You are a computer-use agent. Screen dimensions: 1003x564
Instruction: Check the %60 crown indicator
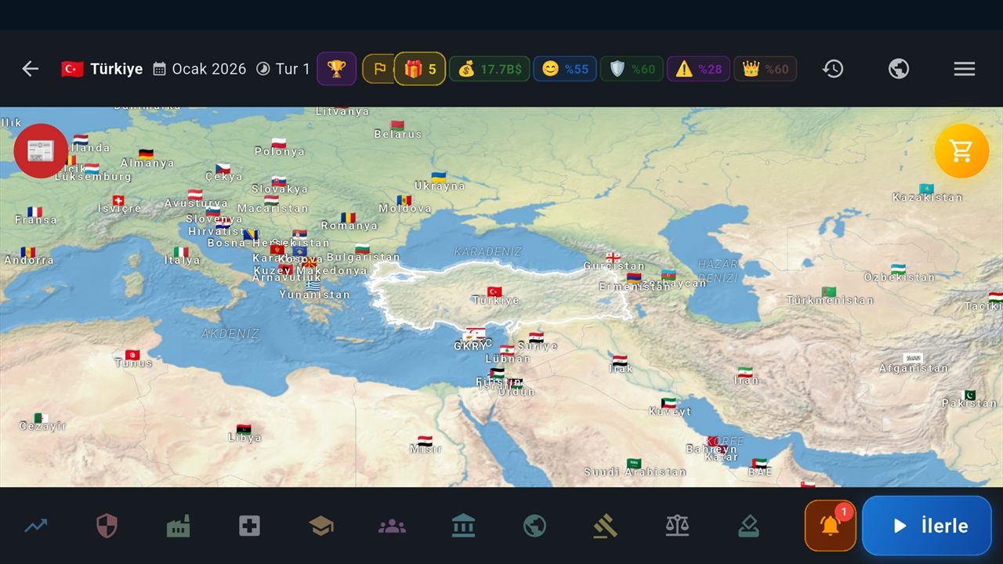pyautogui.click(x=766, y=69)
